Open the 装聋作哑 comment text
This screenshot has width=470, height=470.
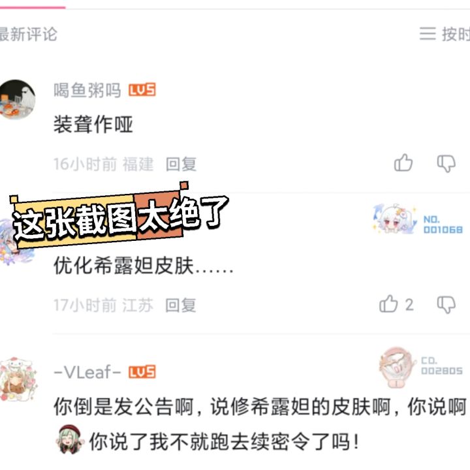[x=93, y=124]
